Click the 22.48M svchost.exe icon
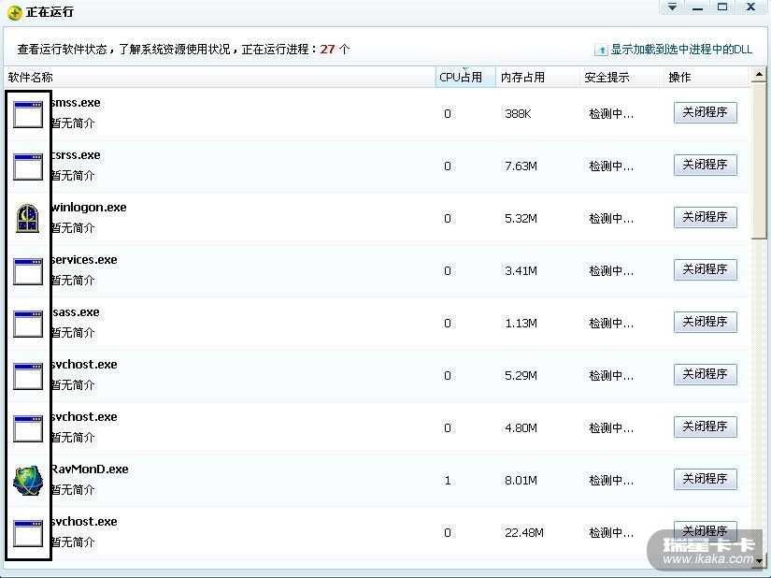 [28, 533]
